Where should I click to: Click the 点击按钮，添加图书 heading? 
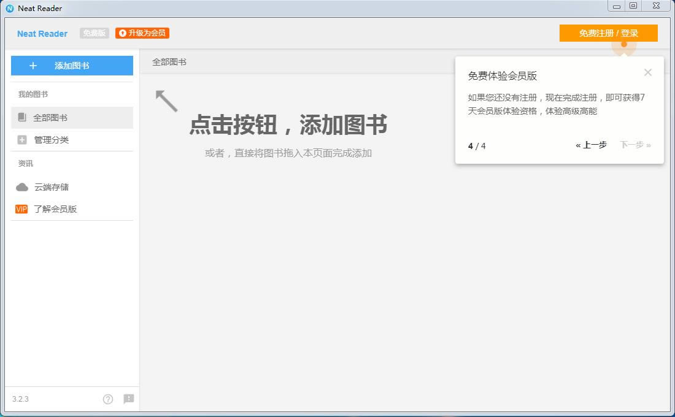click(x=288, y=125)
